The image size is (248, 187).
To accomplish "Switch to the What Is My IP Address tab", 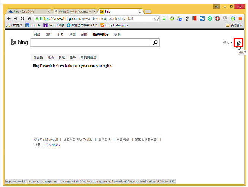I will click(x=74, y=11).
